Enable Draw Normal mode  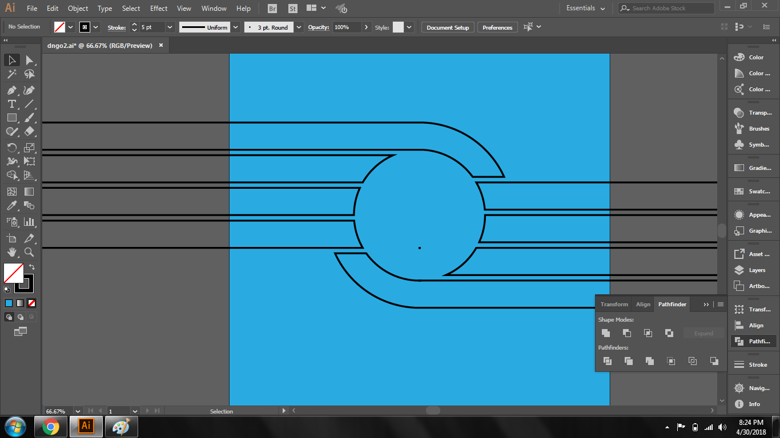tap(9, 317)
